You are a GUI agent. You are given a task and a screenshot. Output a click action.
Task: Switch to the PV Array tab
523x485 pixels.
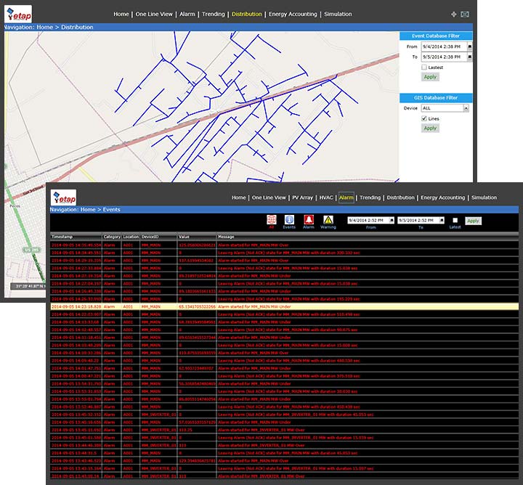[303, 197]
